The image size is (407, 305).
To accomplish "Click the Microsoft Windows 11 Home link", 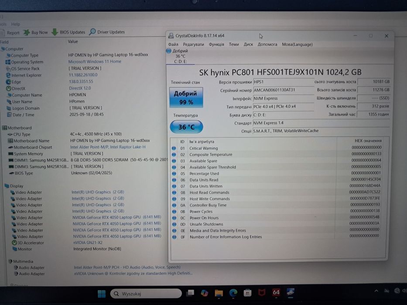I will (x=95, y=61).
